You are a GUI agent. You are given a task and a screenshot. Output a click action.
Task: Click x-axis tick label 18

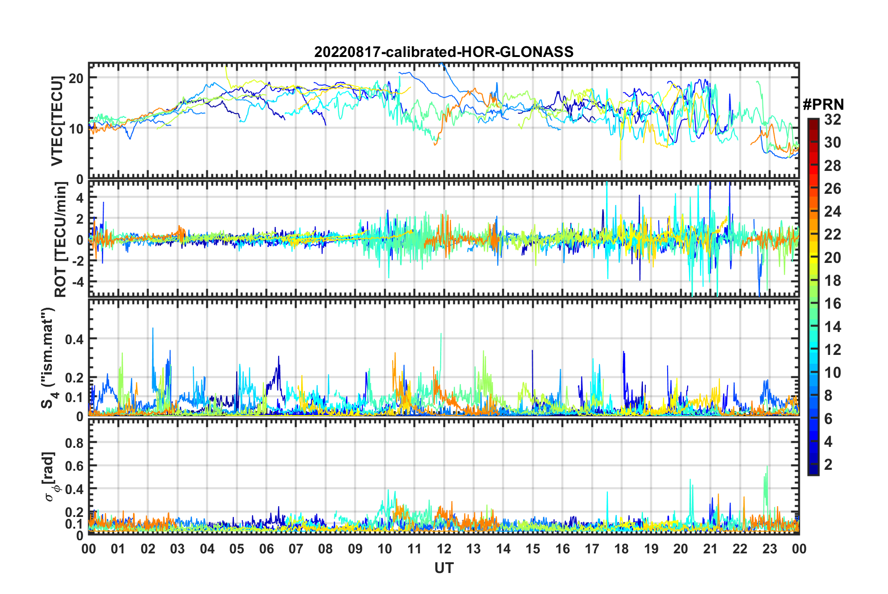point(621,549)
